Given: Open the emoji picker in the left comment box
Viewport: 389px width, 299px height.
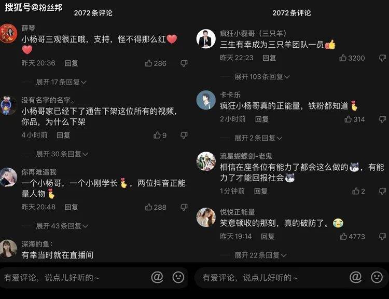Looking at the screenshot, I should pos(178,277).
